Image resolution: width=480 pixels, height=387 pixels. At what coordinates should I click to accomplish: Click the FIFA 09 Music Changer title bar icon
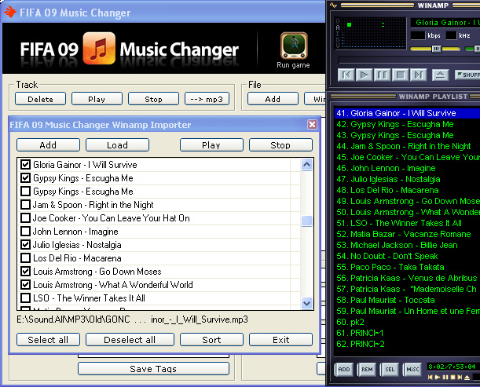click(x=10, y=13)
